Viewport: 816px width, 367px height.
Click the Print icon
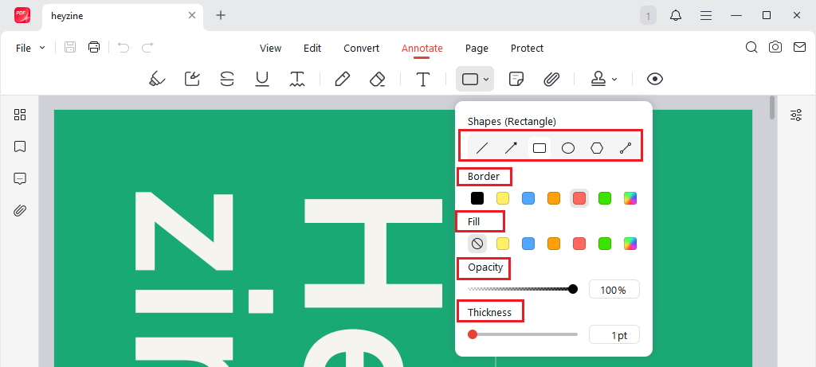click(x=94, y=47)
